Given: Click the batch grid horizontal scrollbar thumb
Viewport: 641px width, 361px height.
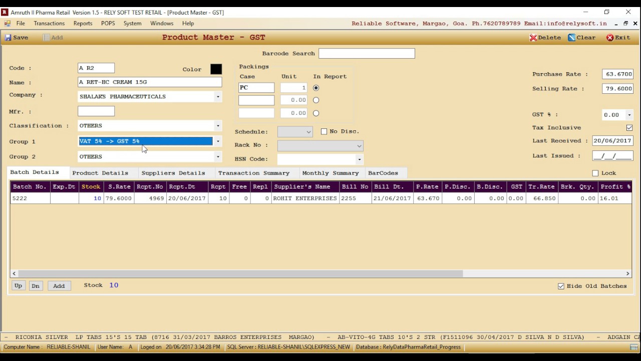Looking at the screenshot, I should pyautogui.click(x=240, y=274).
